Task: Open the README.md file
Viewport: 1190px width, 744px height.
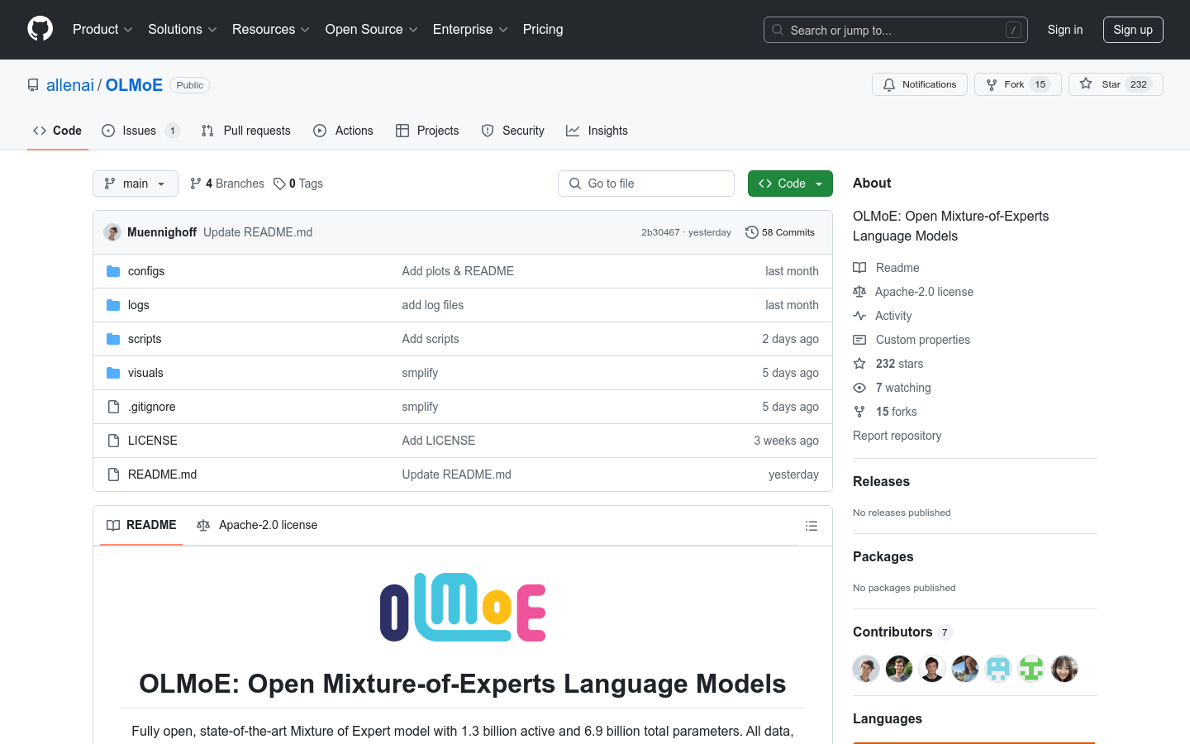Action: (x=162, y=475)
